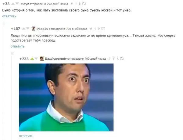Reply to the iraq320 comment via ответить
The height and width of the screenshot is (140, 183).
[18, 46]
